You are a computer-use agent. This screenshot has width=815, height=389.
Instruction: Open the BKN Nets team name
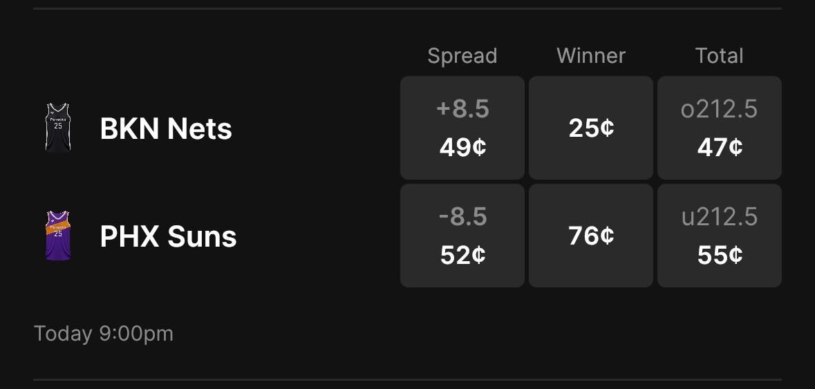coord(166,129)
